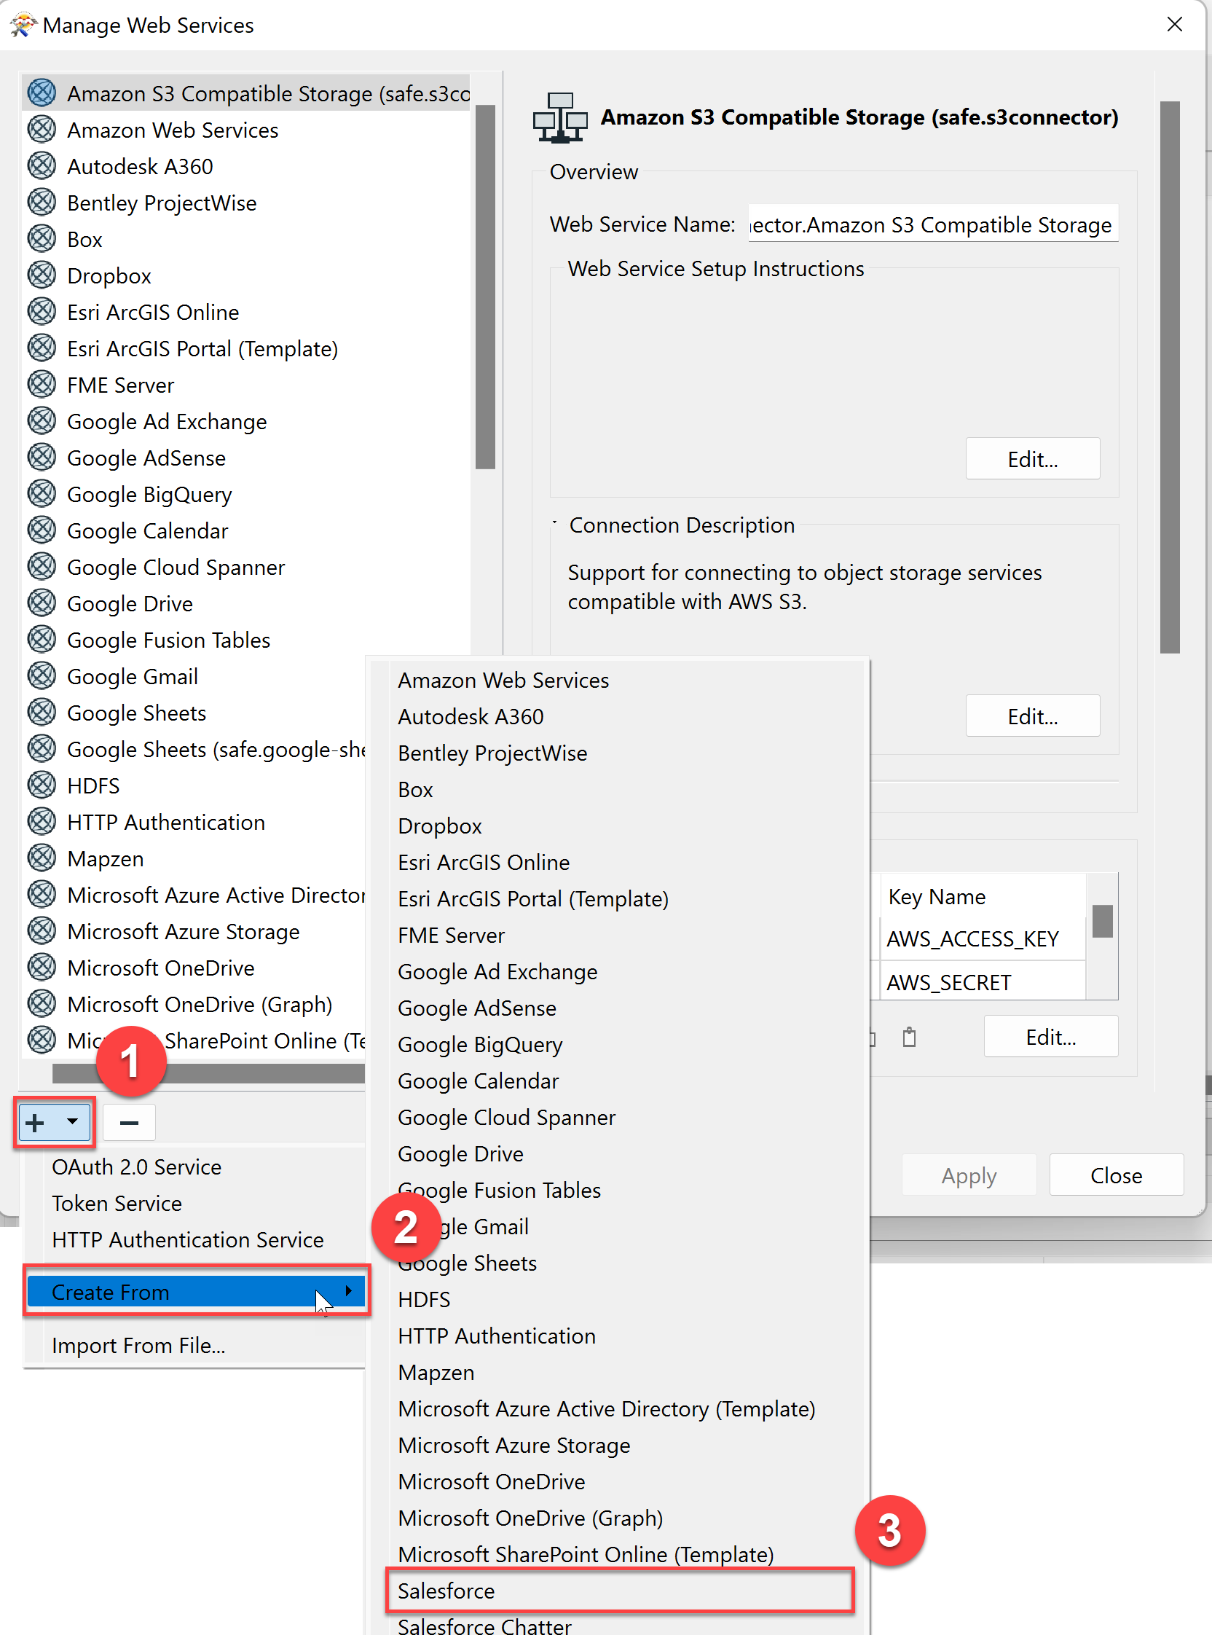This screenshot has width=1212, height=1635.
Task: Click the Bentley ProjectWise service icon
Action: [42, 202]
